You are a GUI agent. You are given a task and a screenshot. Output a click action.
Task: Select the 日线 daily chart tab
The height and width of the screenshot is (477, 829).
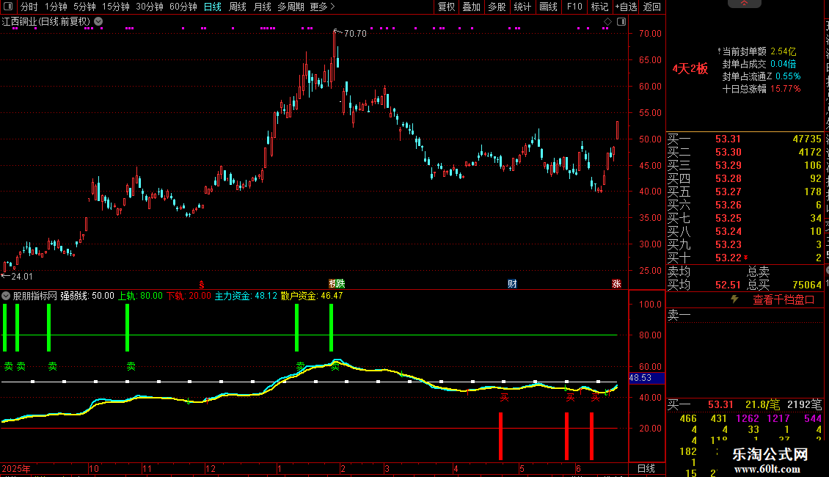pos(213,7)
